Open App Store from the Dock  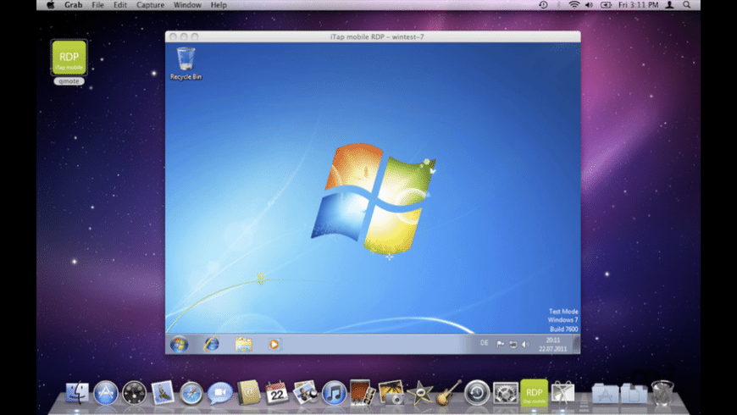[x=105, y=392]
